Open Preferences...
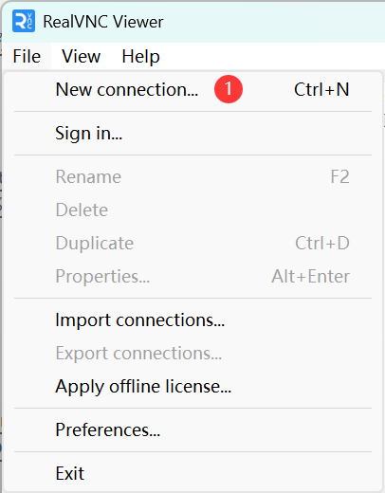 pos(192,429)
